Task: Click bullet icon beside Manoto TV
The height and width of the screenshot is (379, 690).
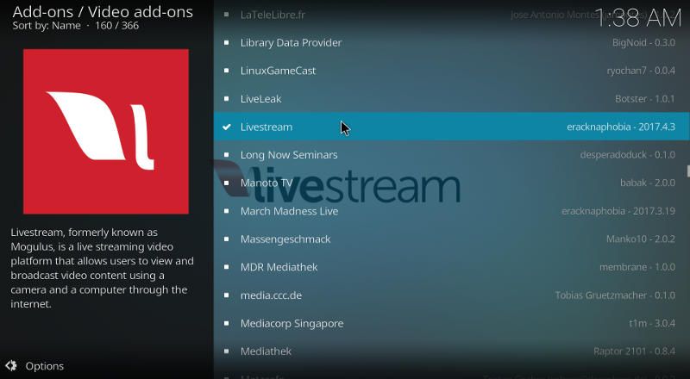Action: 226,183
